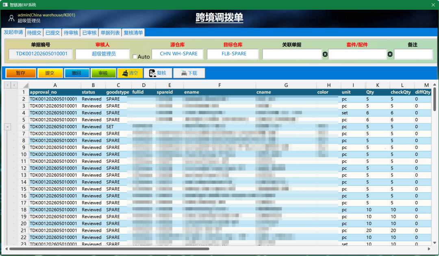Image resolution: width=439 pixels, height=256 pixels.
Task: Click the user avatar icon beside admin
Action: click(11, 18)
